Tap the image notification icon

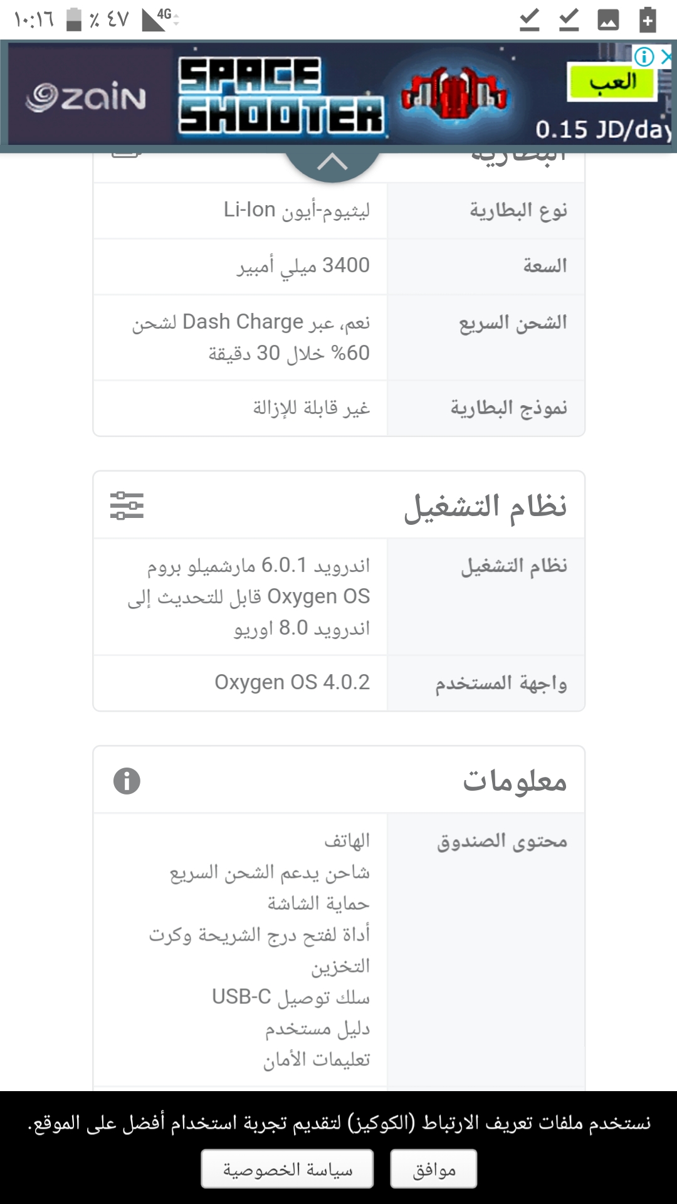(x=608, y=20)
